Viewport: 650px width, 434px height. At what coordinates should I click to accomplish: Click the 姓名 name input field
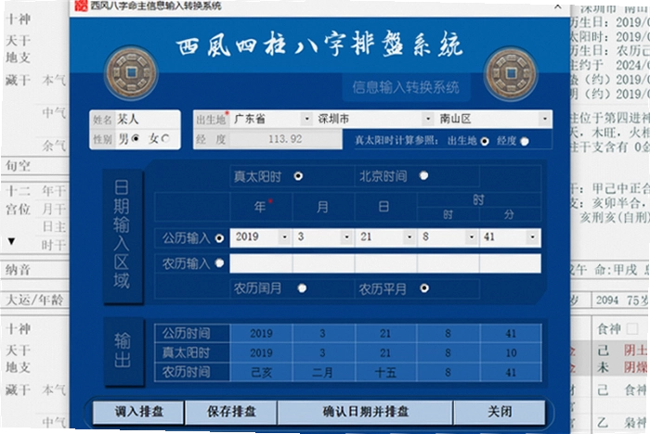(147, 120)
